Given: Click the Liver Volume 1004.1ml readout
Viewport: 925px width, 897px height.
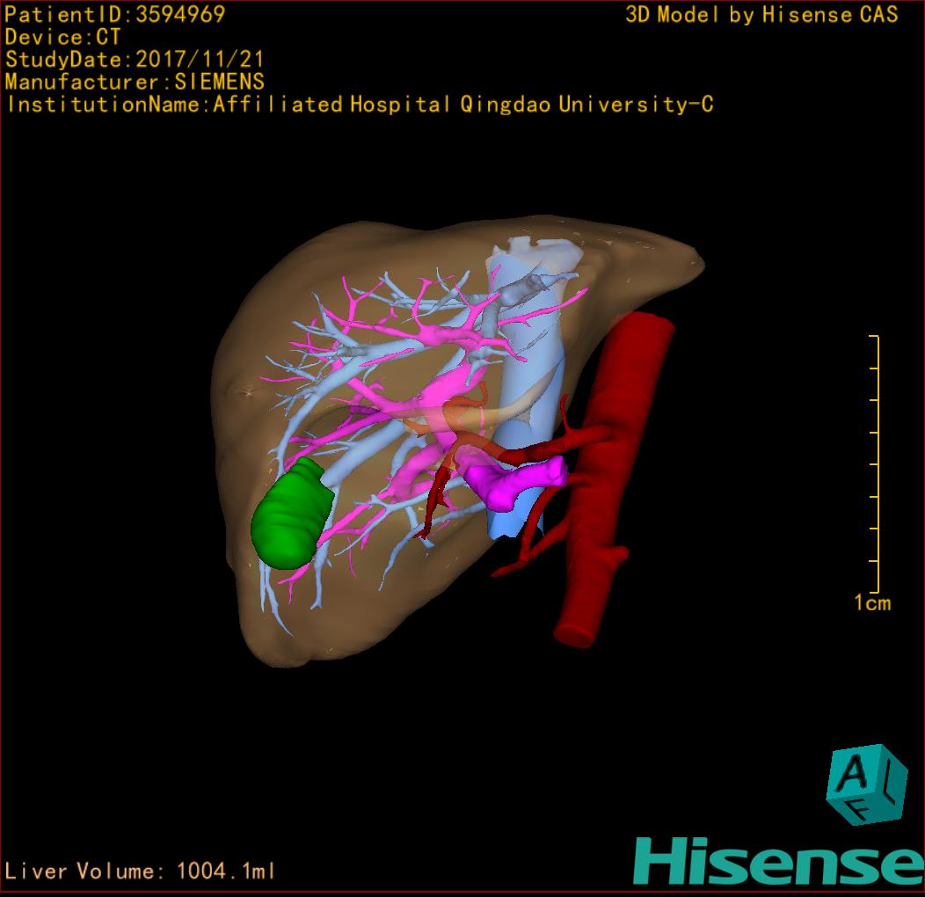Looking at the screenshot, I should pos(141,871).
